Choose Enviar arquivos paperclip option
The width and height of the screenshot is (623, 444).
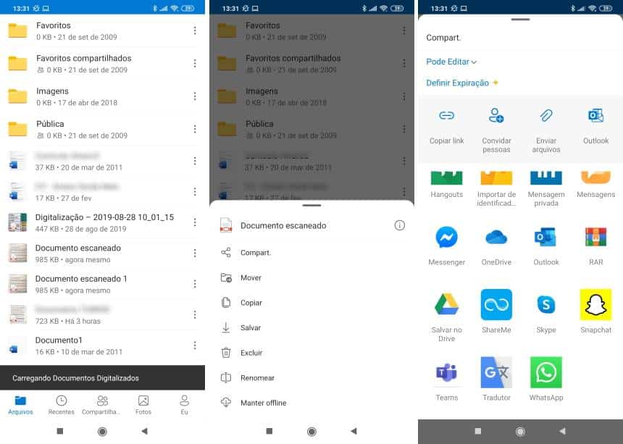tap(546, 130)
